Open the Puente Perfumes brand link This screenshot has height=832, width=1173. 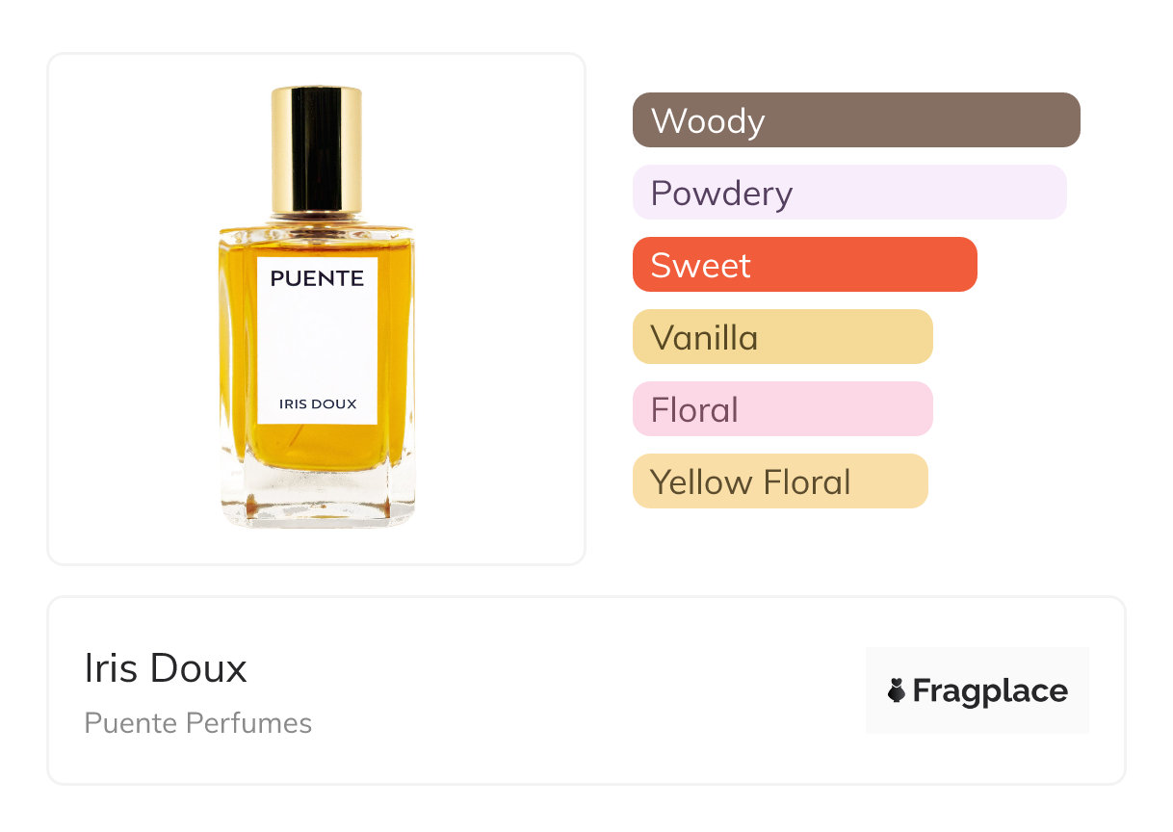197,723
